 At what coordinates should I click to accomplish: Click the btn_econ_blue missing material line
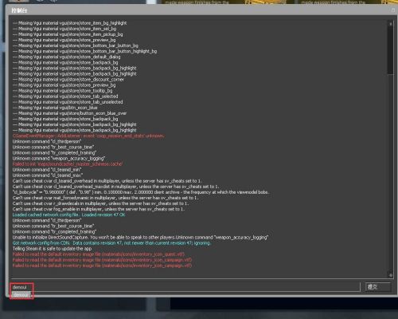coord(55,108)
